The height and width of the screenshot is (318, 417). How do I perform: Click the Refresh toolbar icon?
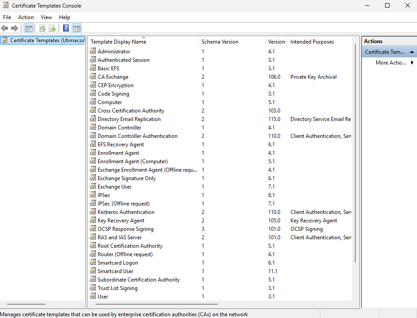(x=42, y=28)
